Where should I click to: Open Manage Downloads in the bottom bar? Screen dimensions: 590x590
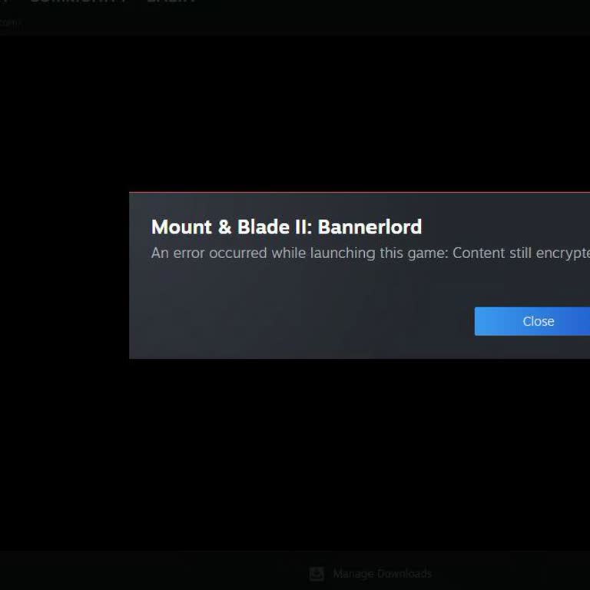tap(382, 573)
